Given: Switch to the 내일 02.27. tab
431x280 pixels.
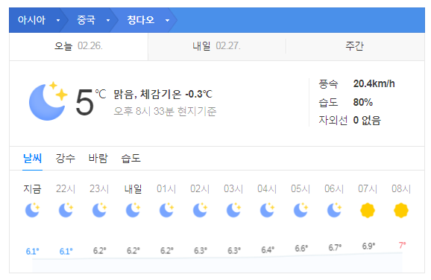Looking at the screenshot, I should pyautogui.click(x=217, y=46).
